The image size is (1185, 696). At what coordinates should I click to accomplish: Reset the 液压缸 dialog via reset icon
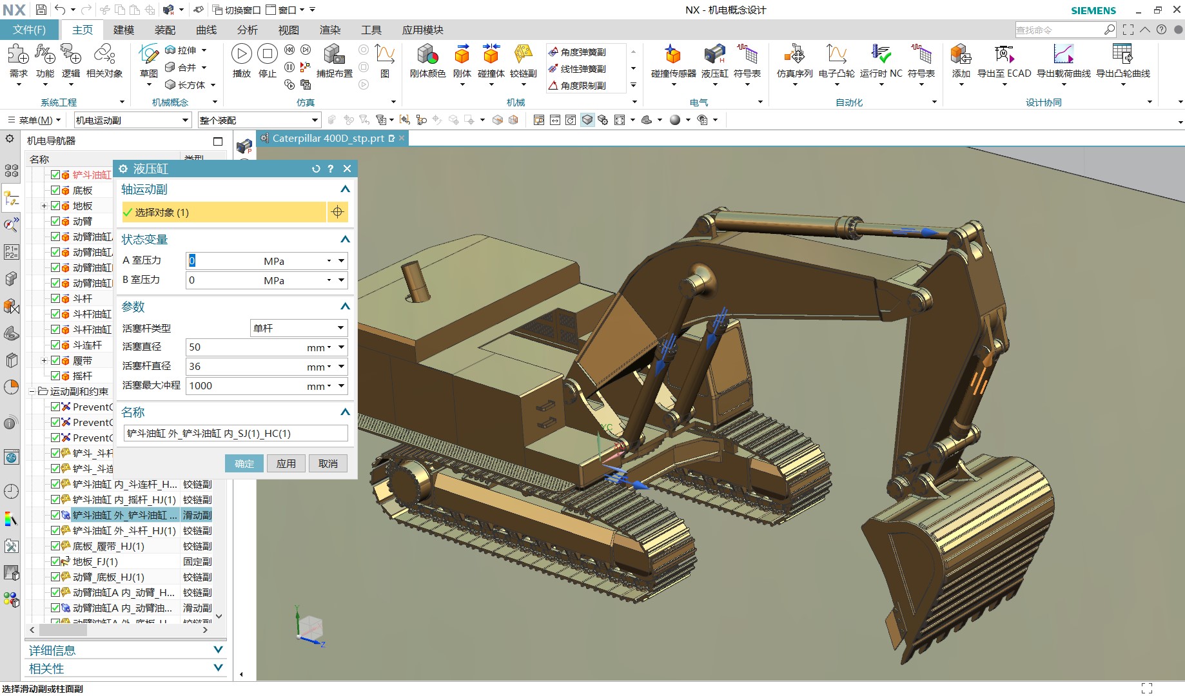pos(316,169)
